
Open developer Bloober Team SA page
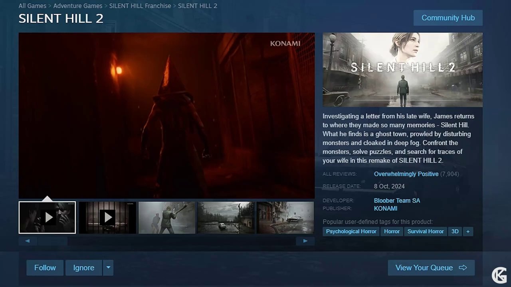397,201
